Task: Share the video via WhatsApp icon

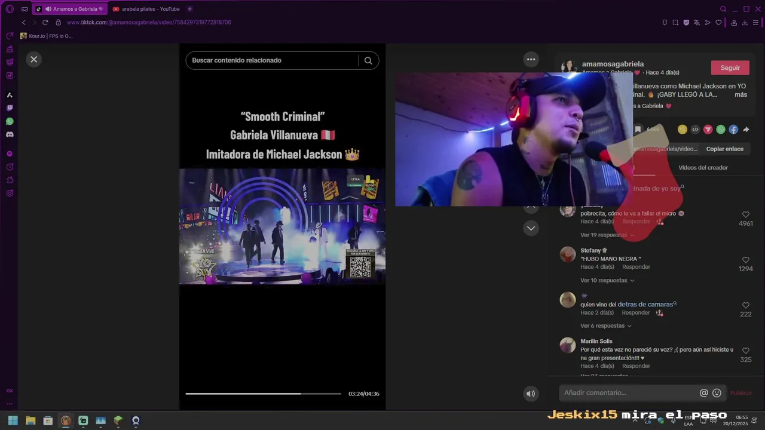Action: pos(721,130)
